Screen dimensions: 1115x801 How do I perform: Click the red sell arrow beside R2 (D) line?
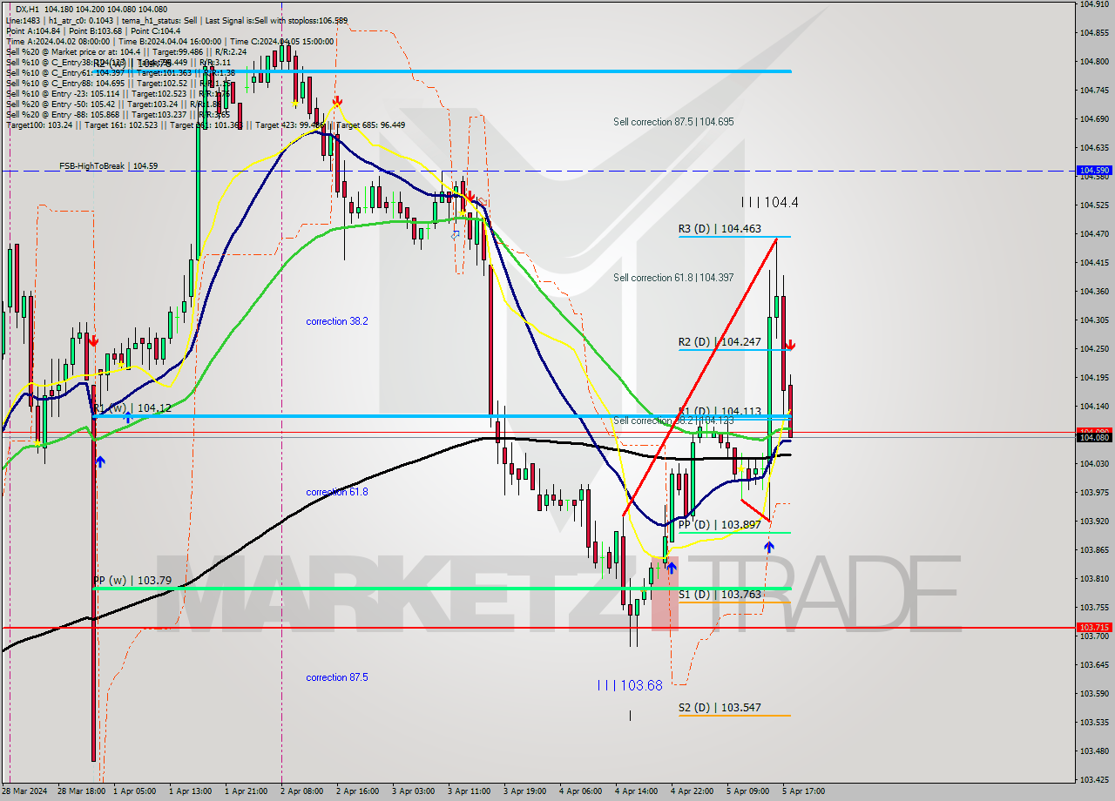[x=788, y=346]
